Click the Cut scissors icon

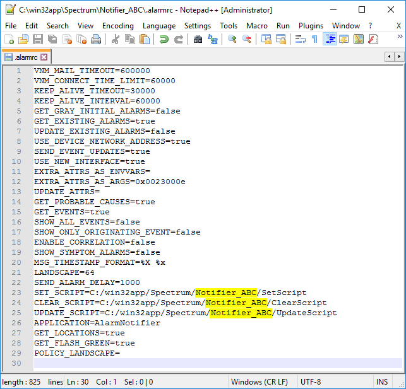(116, 39)
